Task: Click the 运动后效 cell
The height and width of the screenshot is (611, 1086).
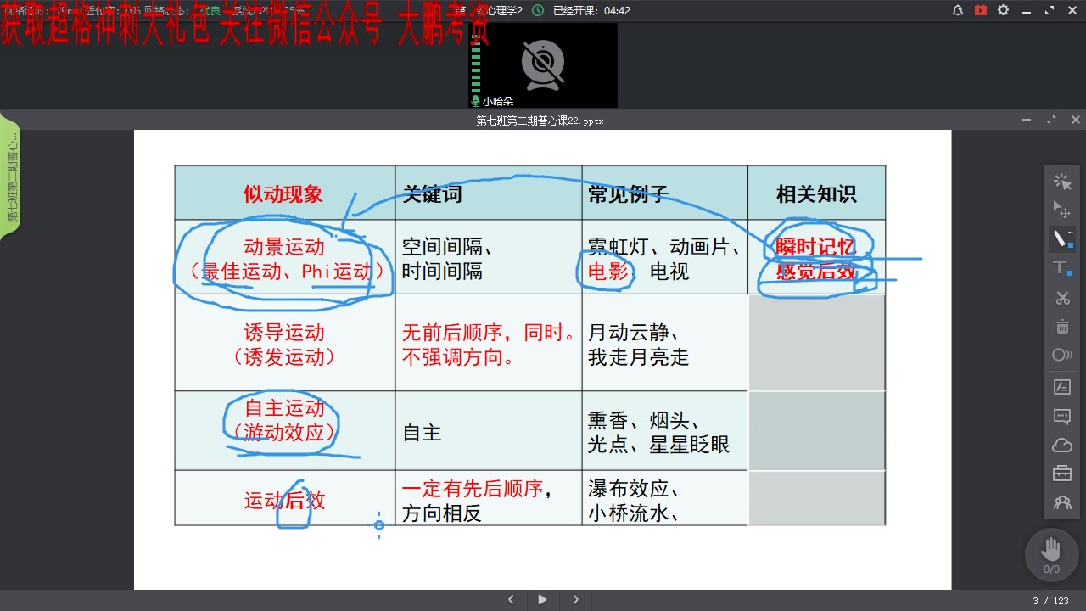Action: [x=284, y=499]
